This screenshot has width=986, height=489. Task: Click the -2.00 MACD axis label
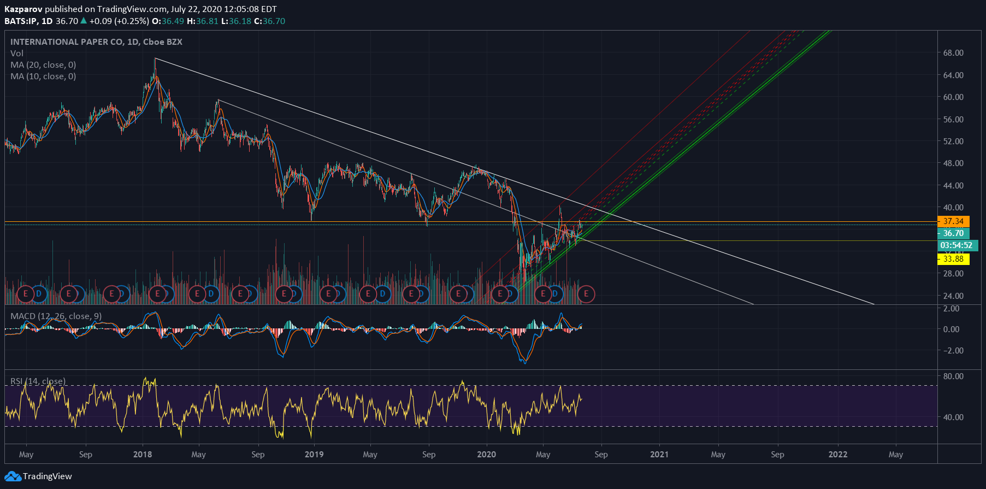click(x=953, y=351)
